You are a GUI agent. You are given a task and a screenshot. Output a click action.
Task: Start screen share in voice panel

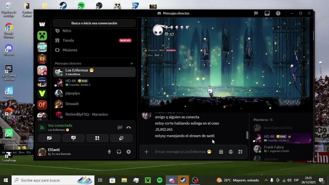pos(73,138)
